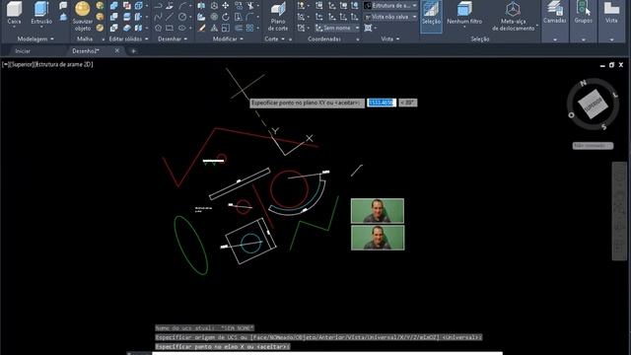Activate the Rotate tool in Modificar
The height and width of the screenshot is (355, 631).
tap(226, 17)
